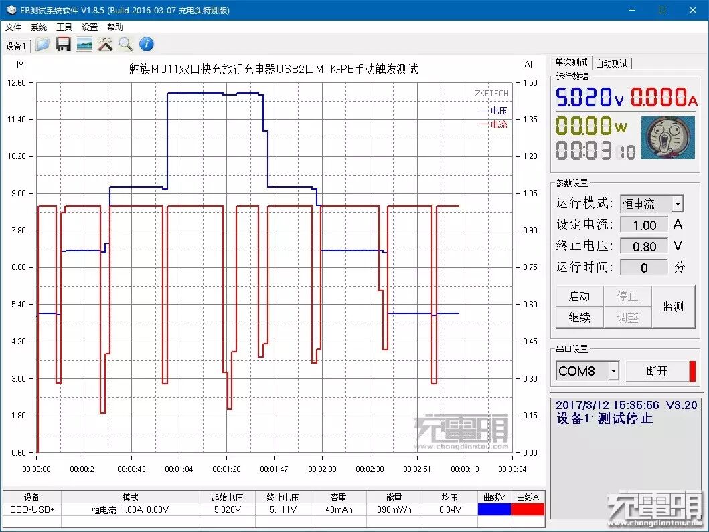
Task: Click the 48mAh capacity cell
Action: (x=339, y=509)
